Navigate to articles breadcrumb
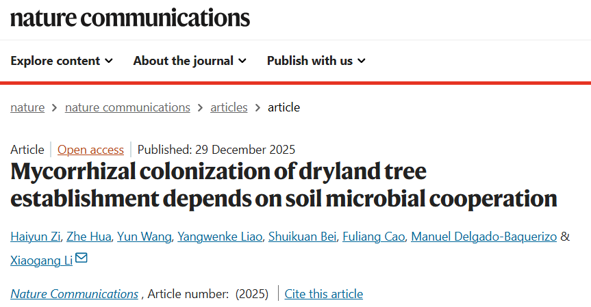Screen dimensions: 591x307 point(229,107)
